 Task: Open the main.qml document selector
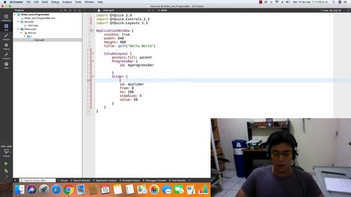point(124,10)
